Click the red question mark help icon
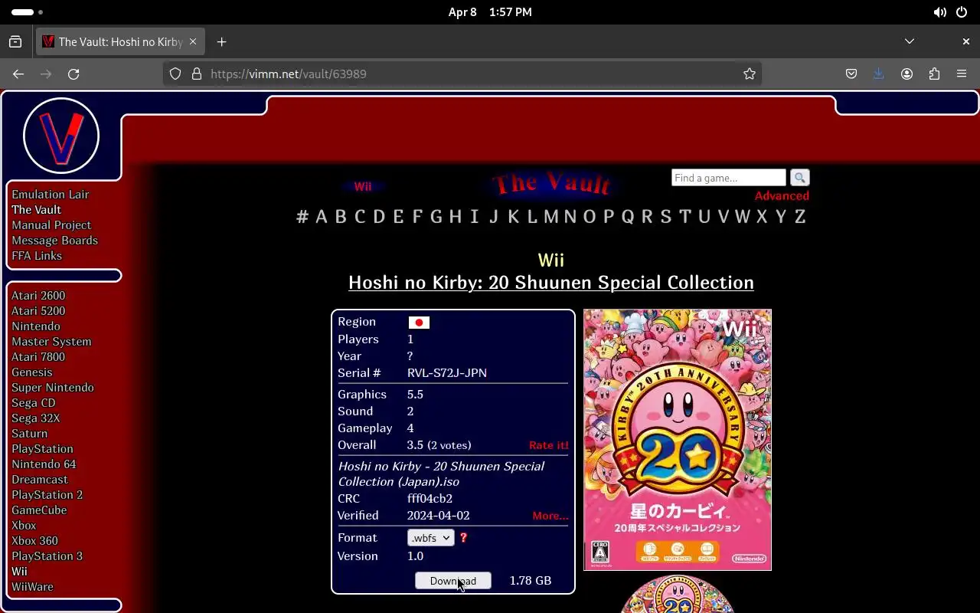Screen dimensions: 980x613 click(x=463, y=538)
